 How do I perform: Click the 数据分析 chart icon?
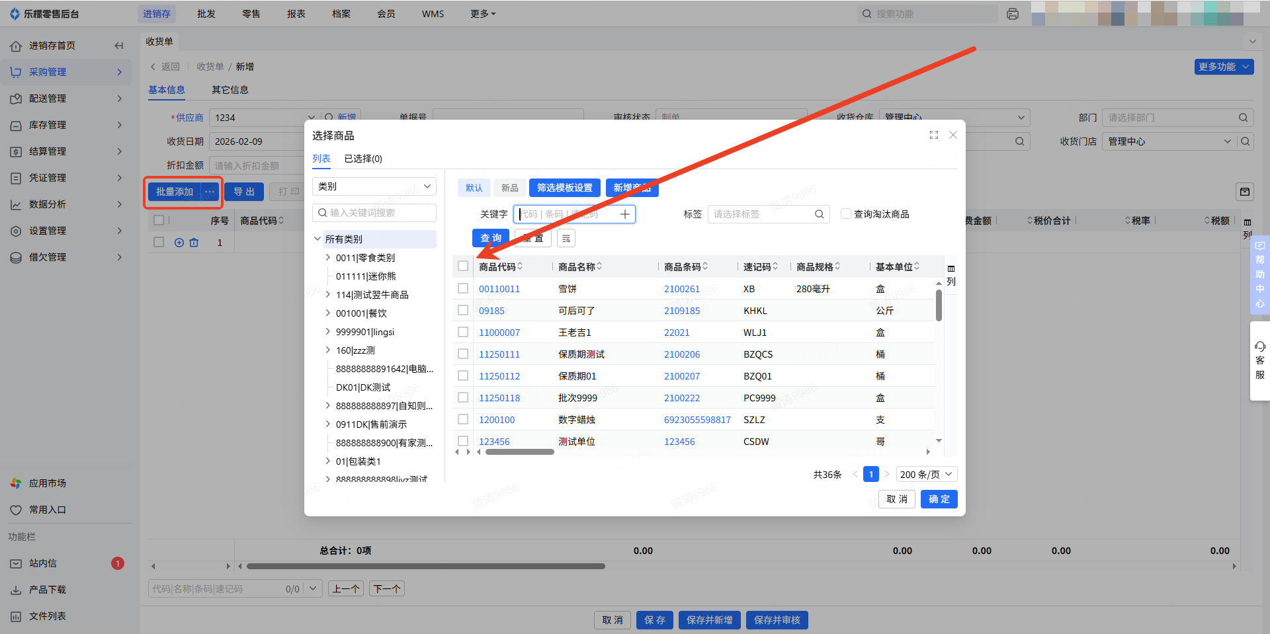pyautogui.click(x=16, y=204)
